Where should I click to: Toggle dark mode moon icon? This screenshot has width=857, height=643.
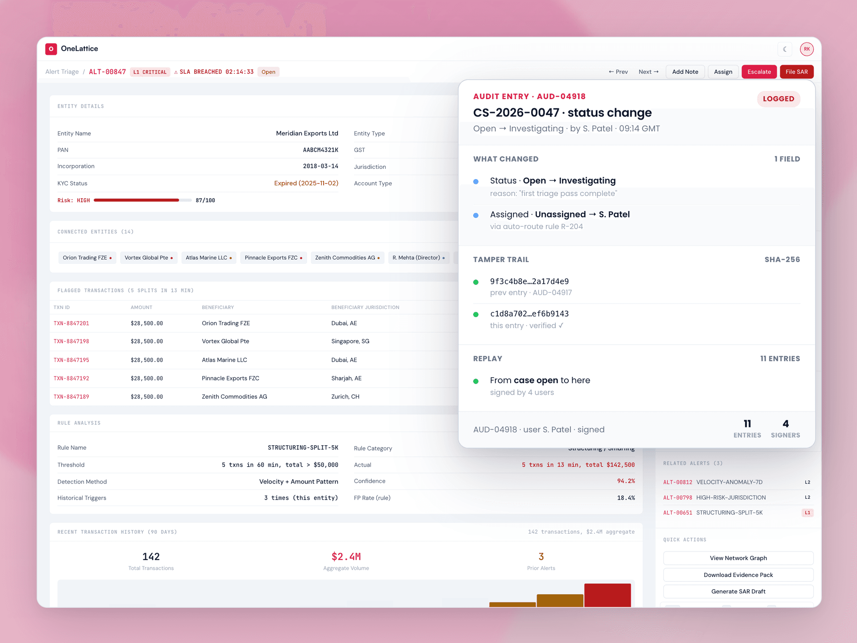785,49
